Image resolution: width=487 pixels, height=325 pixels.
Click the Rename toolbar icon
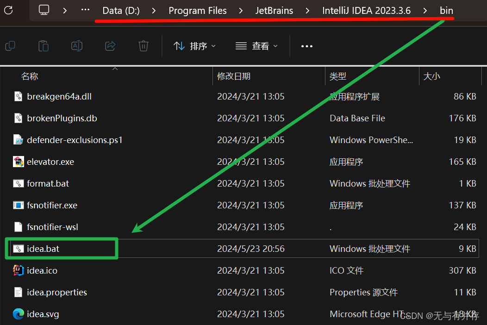pyautogui.click(x=77, y=46)
